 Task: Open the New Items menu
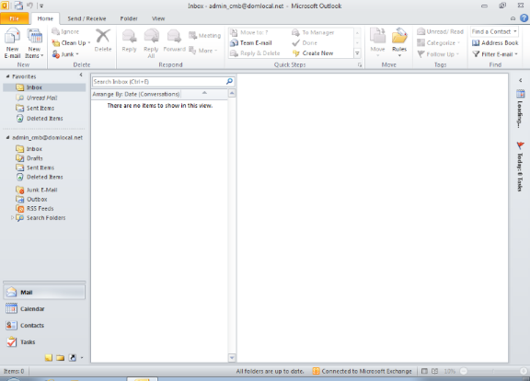coord(34,43)
